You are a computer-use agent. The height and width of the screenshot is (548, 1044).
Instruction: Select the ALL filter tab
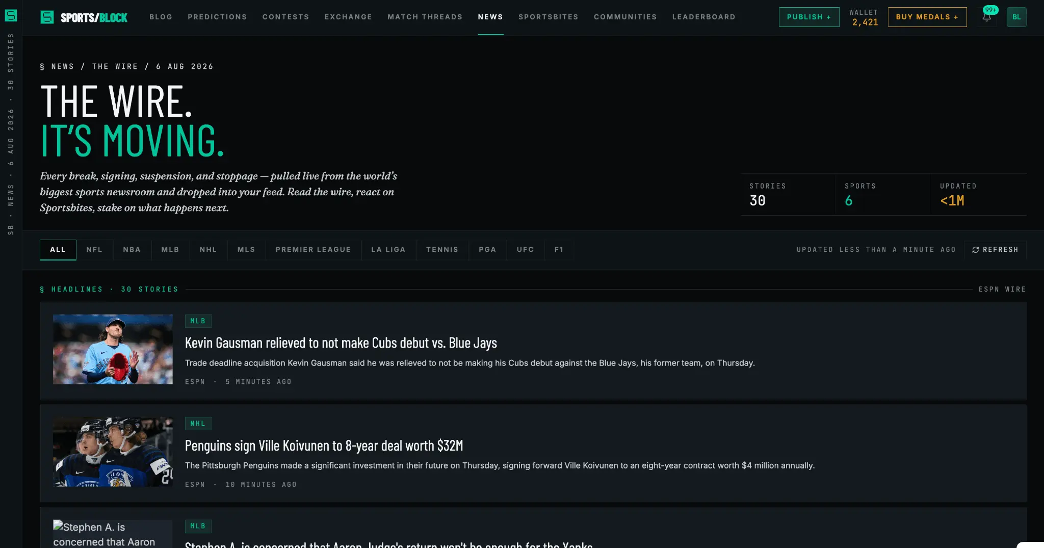58,250
